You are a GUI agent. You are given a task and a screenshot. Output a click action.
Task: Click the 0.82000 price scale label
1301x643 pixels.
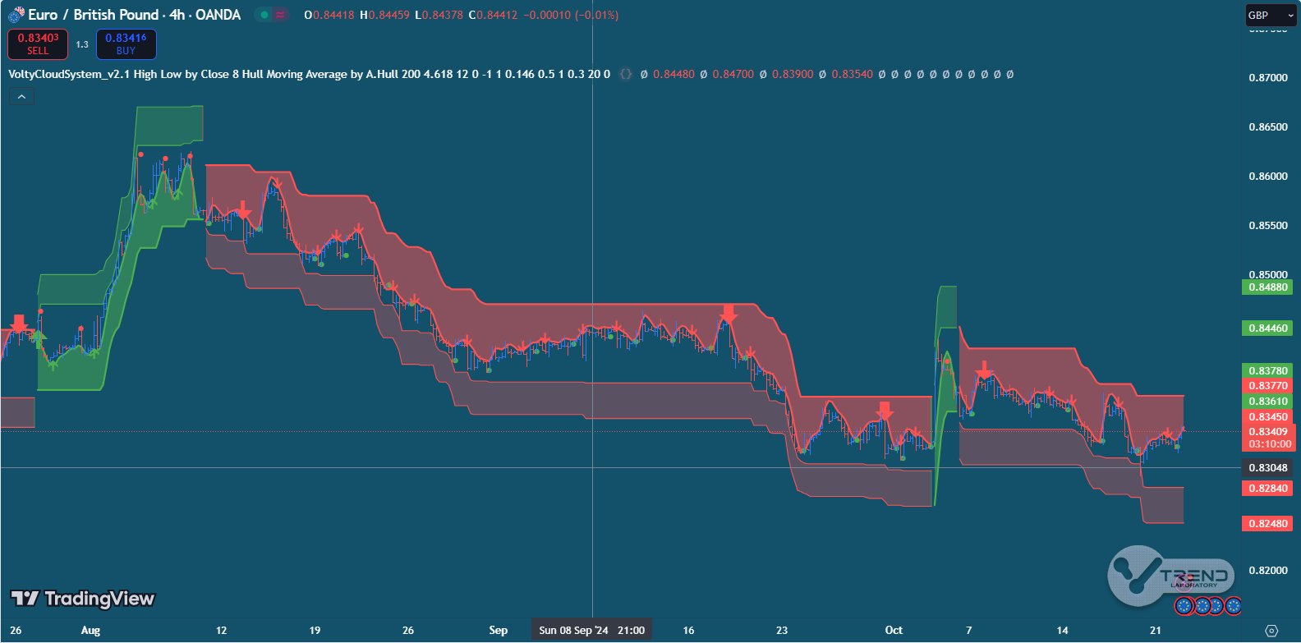click(x=1268, y=571)
